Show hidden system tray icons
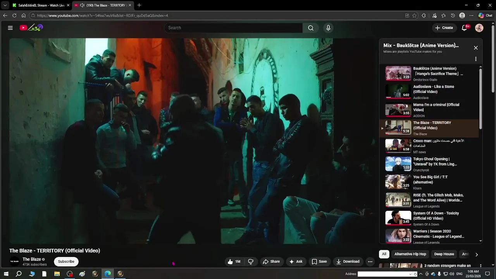The width and height of the screenshot is (496, 279). (x=421, y=274)
